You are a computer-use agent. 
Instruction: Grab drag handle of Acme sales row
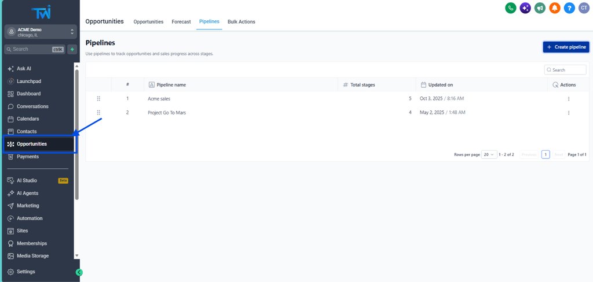coord(98,99)
